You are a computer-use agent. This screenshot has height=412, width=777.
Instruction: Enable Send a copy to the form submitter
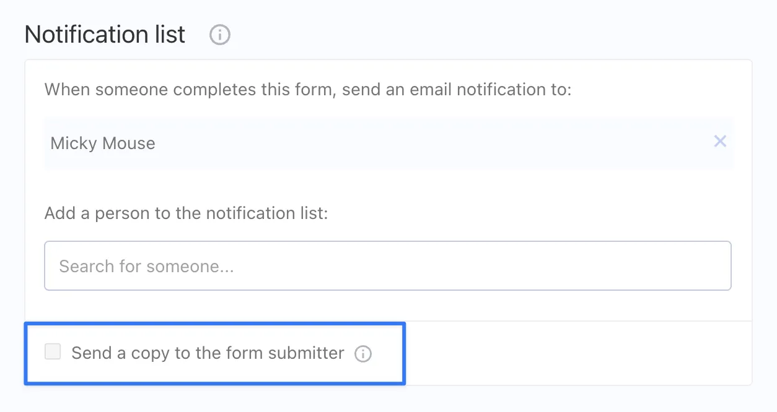click(53, 353)
